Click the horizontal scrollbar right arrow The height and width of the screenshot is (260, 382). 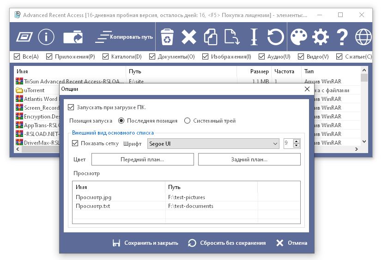point(357,149)
